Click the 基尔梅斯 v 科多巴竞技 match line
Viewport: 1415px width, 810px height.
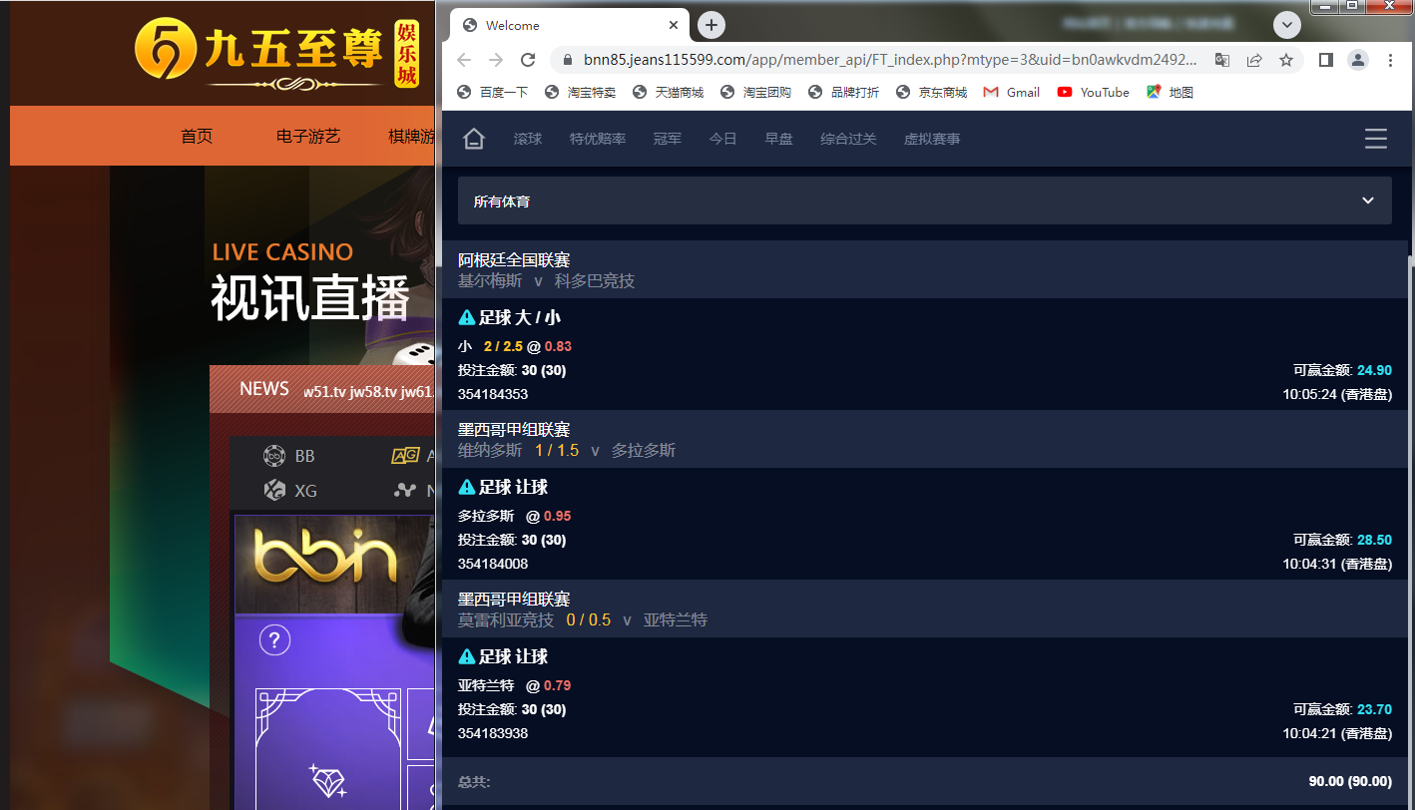tap(546, 281)
